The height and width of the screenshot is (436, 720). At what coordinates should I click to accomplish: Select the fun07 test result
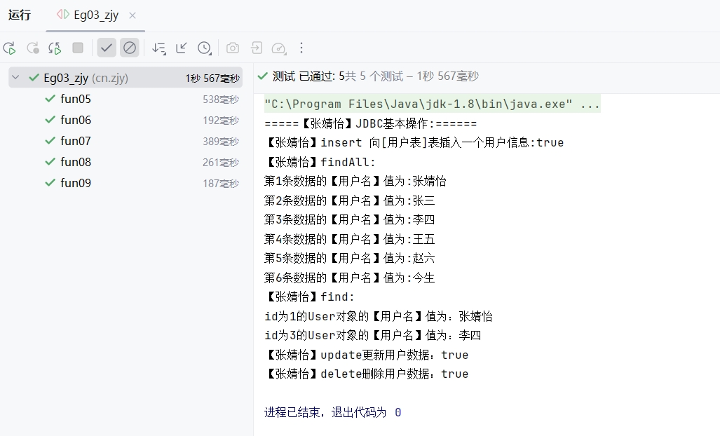[x=76, y=141]
